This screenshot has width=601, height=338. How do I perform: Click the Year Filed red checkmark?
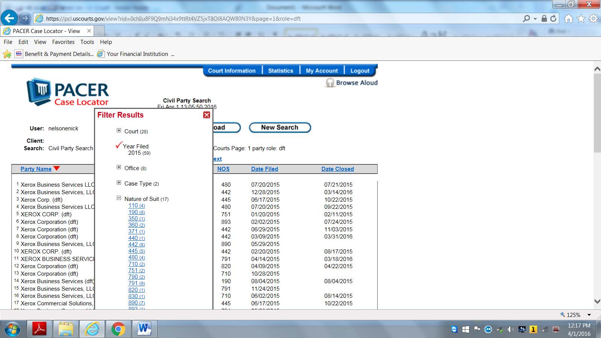[x=119, y=145]
